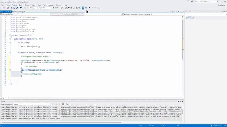
Task: Collapse the Form1 class outline region
Action: [x=10, y=39]
